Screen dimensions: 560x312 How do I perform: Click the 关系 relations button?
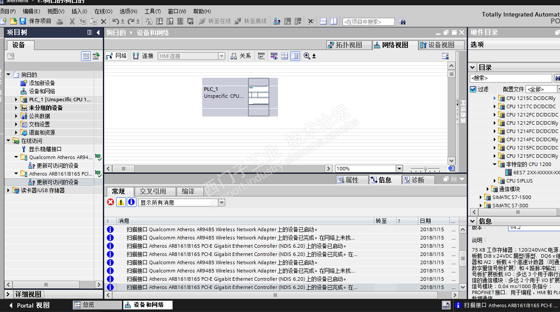pyautogui.click(x=241, y=56)
